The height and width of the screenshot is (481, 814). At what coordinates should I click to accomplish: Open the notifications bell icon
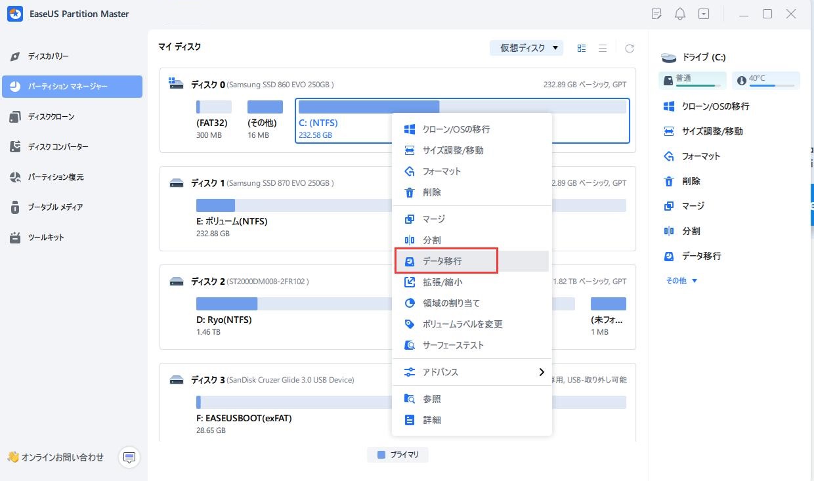(680, 14)
